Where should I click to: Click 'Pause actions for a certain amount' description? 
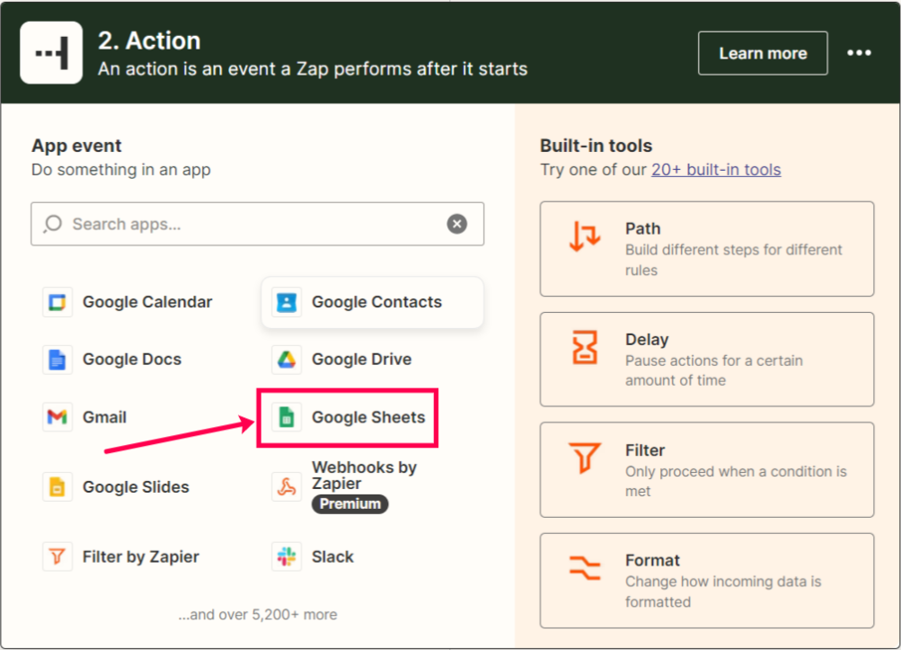pos(714,370)
